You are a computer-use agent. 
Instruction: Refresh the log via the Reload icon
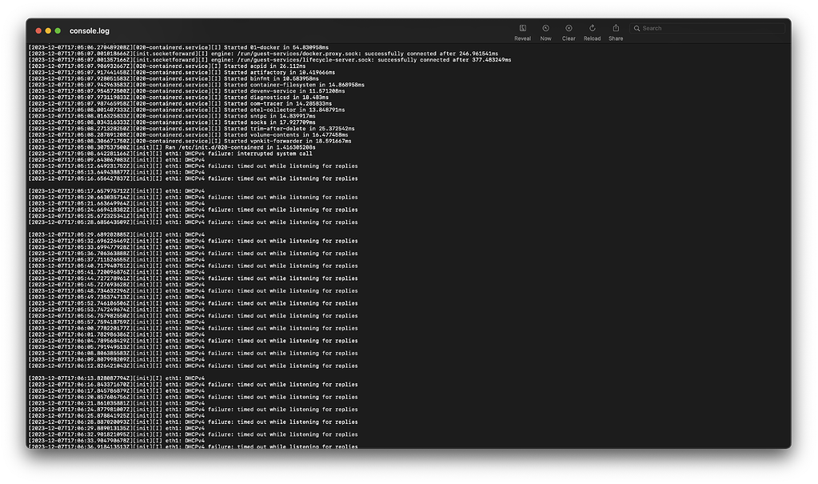(x=592, y=28)
